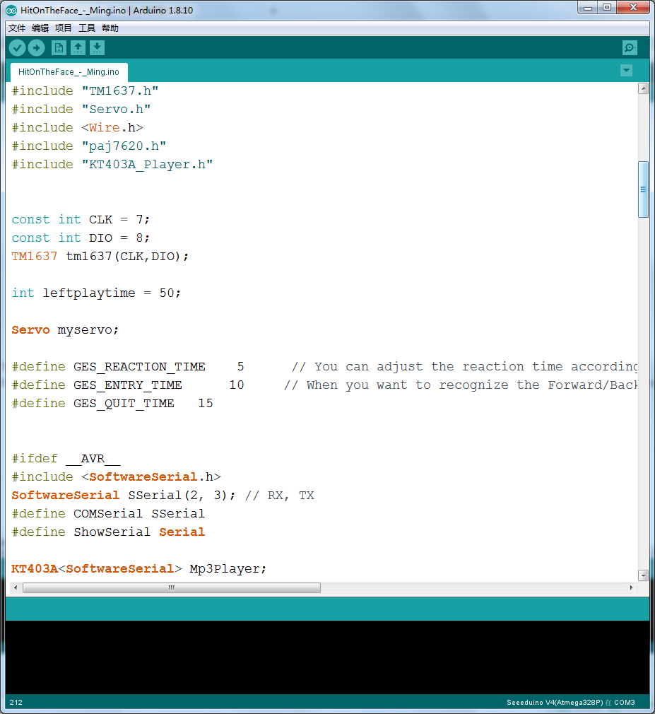Open the 工具 (Tools) menu
This screenshot has width=655, height=714.
(87, 28)
